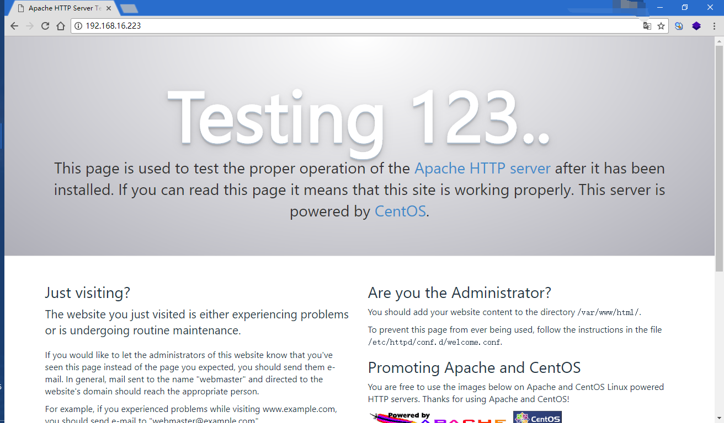Click the vertical scrollbar thumb
The width and height of the screenshot is (724, 423).
719,158
